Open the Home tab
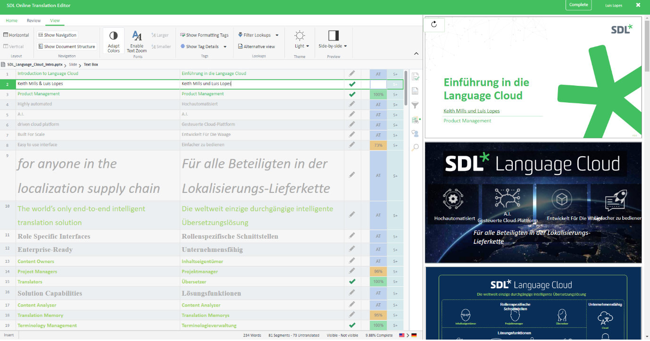This screenshot has height=341, width=650. click(11, 21)
